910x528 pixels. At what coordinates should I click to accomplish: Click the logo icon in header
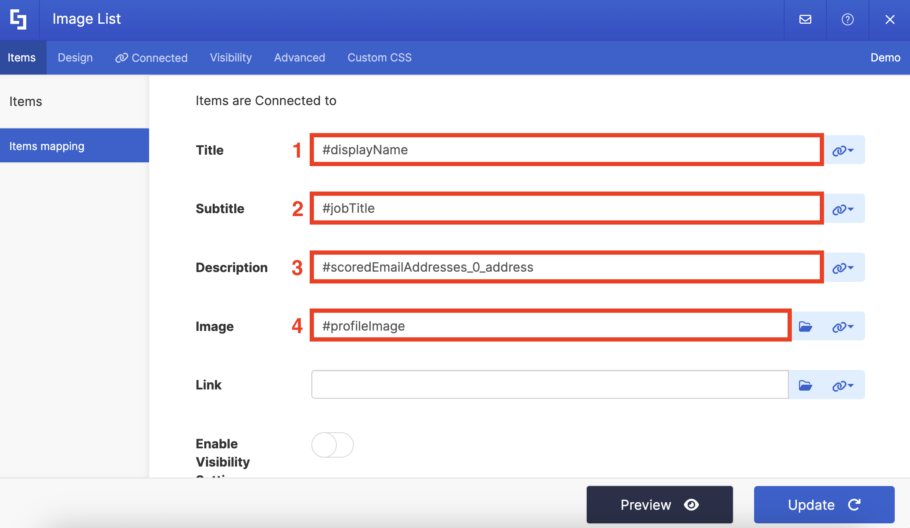pos(19,19)
